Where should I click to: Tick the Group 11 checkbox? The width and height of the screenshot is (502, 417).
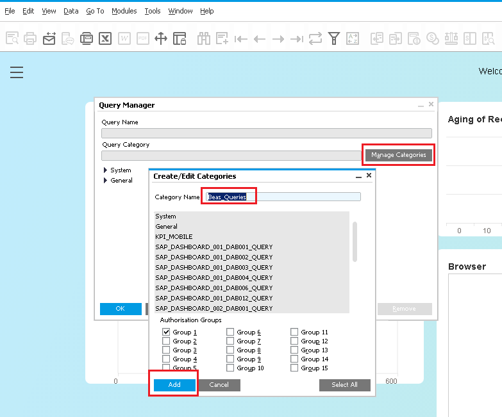coord(294,332)
